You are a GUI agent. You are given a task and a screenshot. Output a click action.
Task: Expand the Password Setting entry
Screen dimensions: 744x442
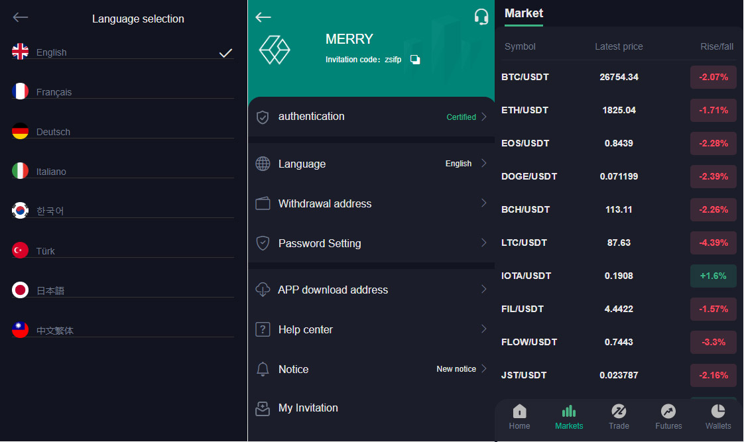coord(371,243)
